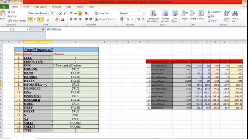This screenshot has height=139, width=248.
Task: Click the Paste clipboard icon
Action: [x=3, y=14]
